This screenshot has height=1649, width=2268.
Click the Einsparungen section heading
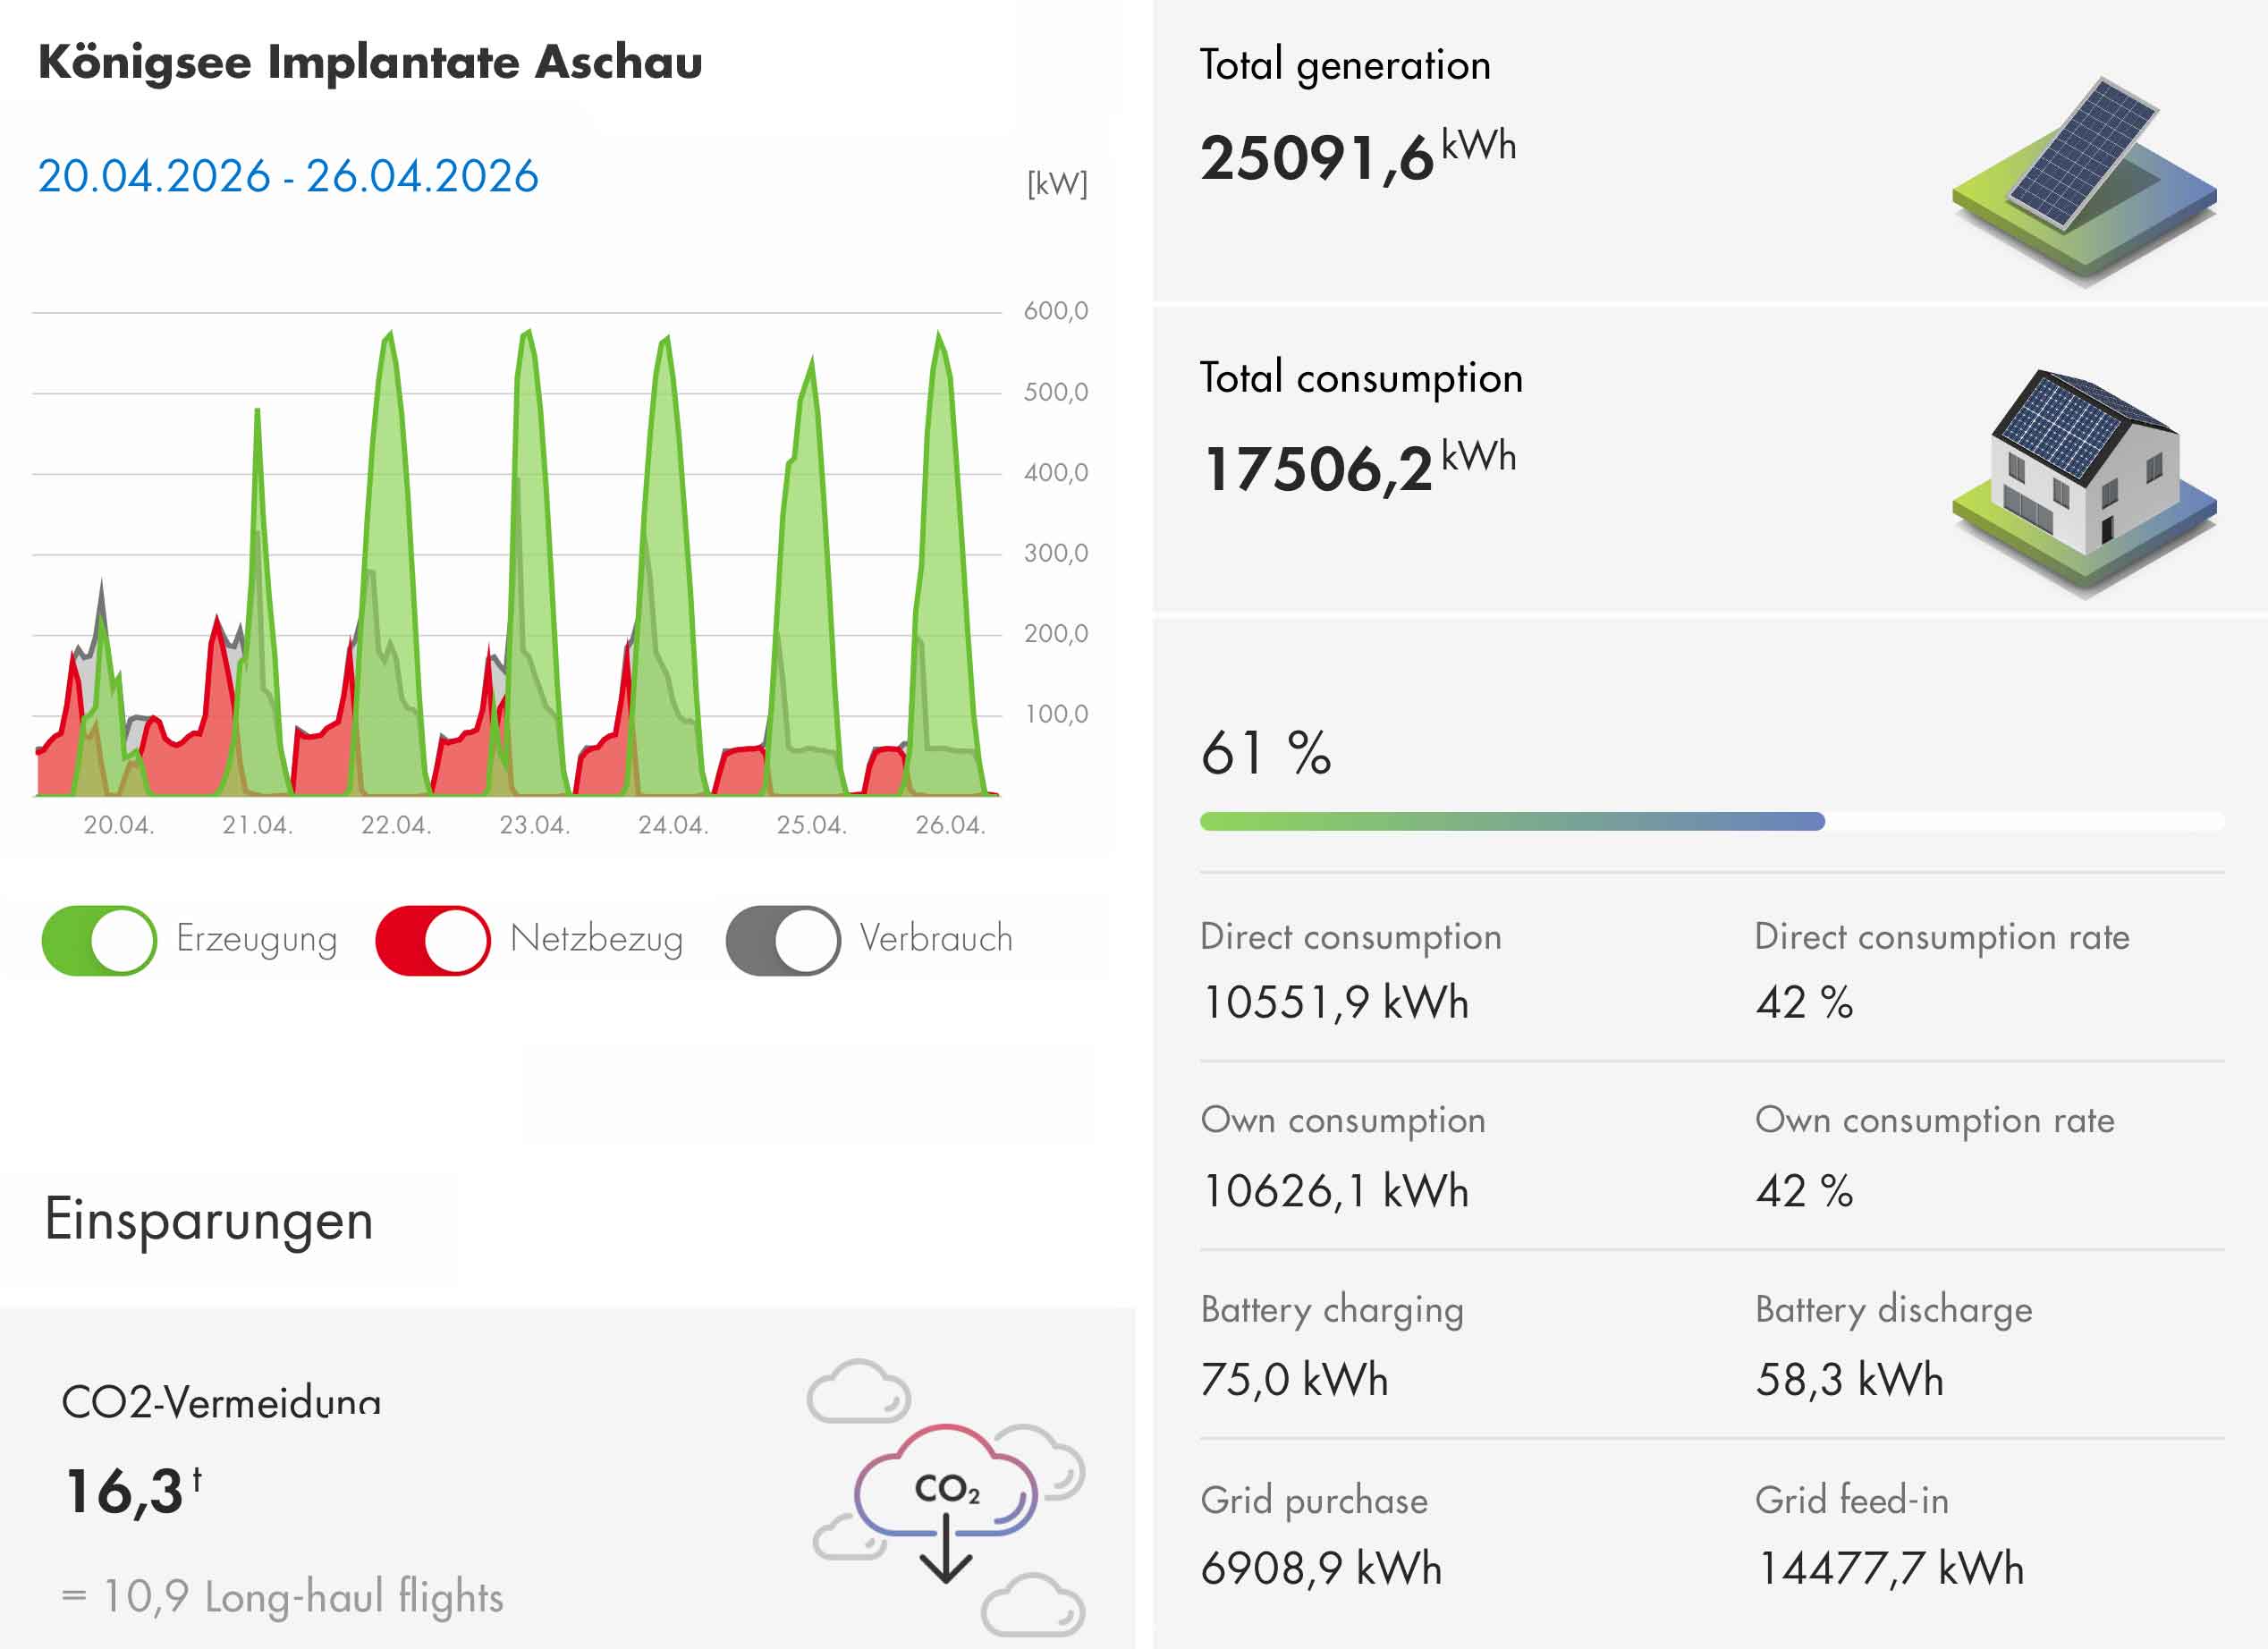click(x=209, y=1220)
